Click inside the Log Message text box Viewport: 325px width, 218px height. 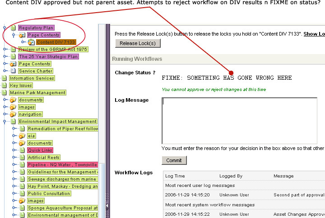[x=239, y=121]
